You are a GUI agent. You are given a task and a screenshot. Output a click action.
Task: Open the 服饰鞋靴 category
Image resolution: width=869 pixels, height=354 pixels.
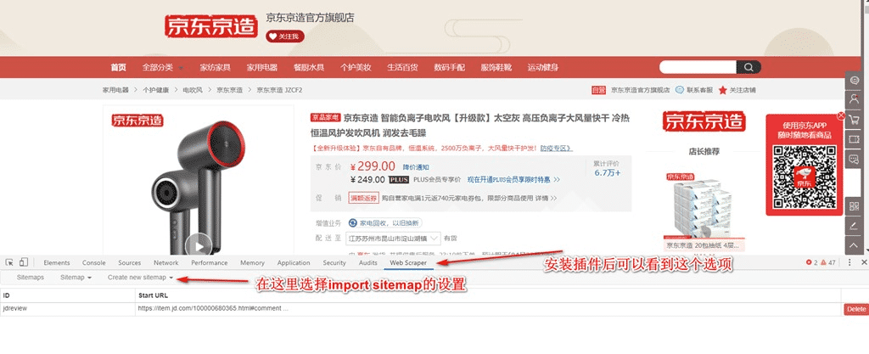[x=496, y=68]
